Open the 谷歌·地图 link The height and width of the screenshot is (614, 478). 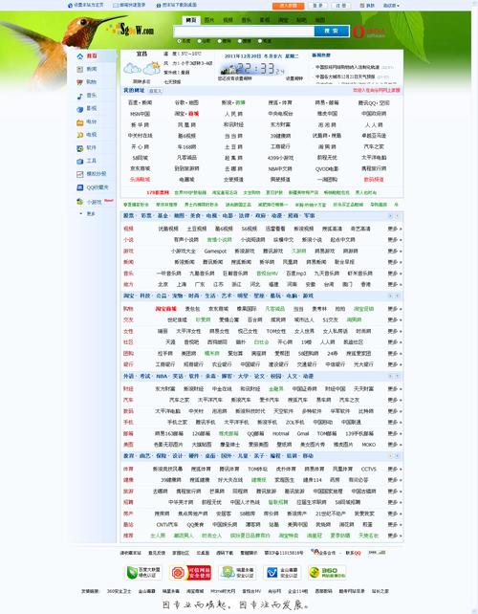coord(186,102)
